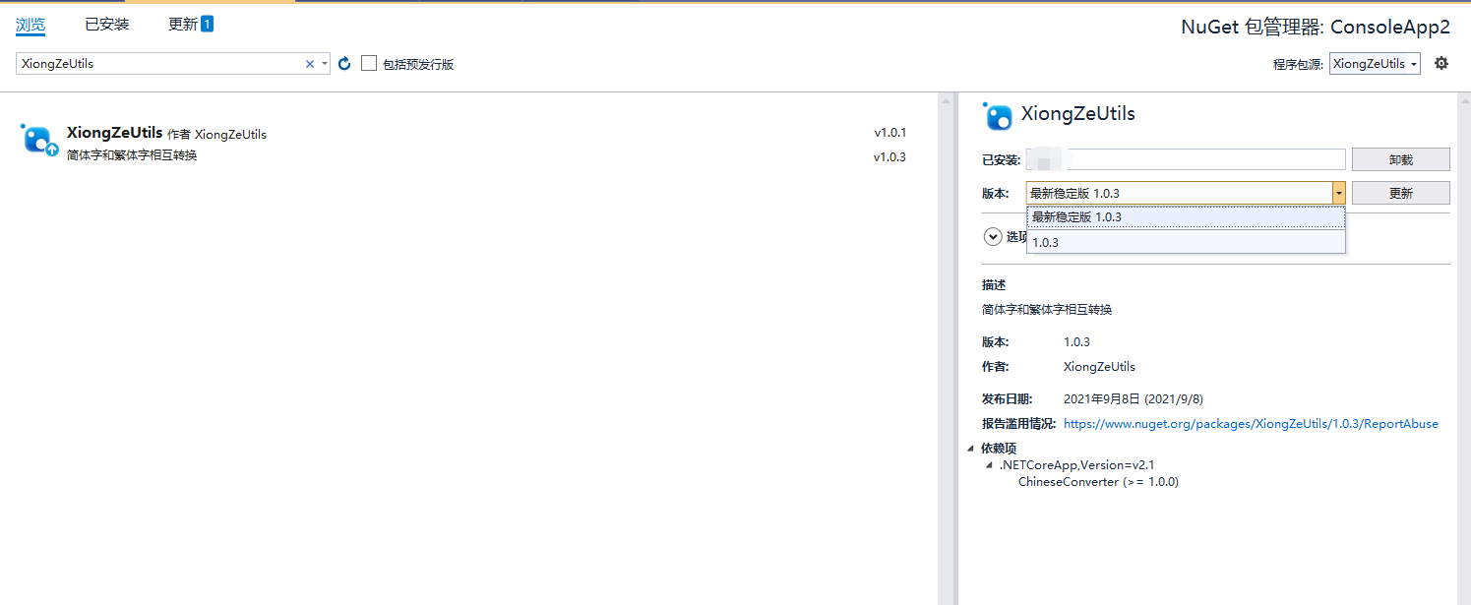
Task: Collapse the .NETCoreApp,Version=v2.1 node
Action: point(990,465)
